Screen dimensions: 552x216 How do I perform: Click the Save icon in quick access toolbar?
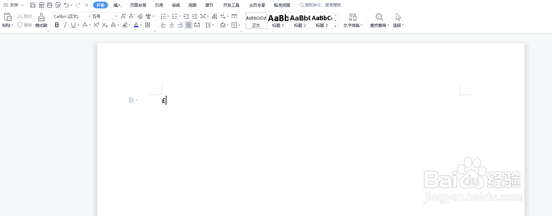tap(33, 5)
